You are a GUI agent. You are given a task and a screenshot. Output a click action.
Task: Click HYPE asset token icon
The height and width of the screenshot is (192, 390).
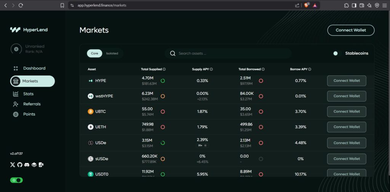(x=91, y=81)
